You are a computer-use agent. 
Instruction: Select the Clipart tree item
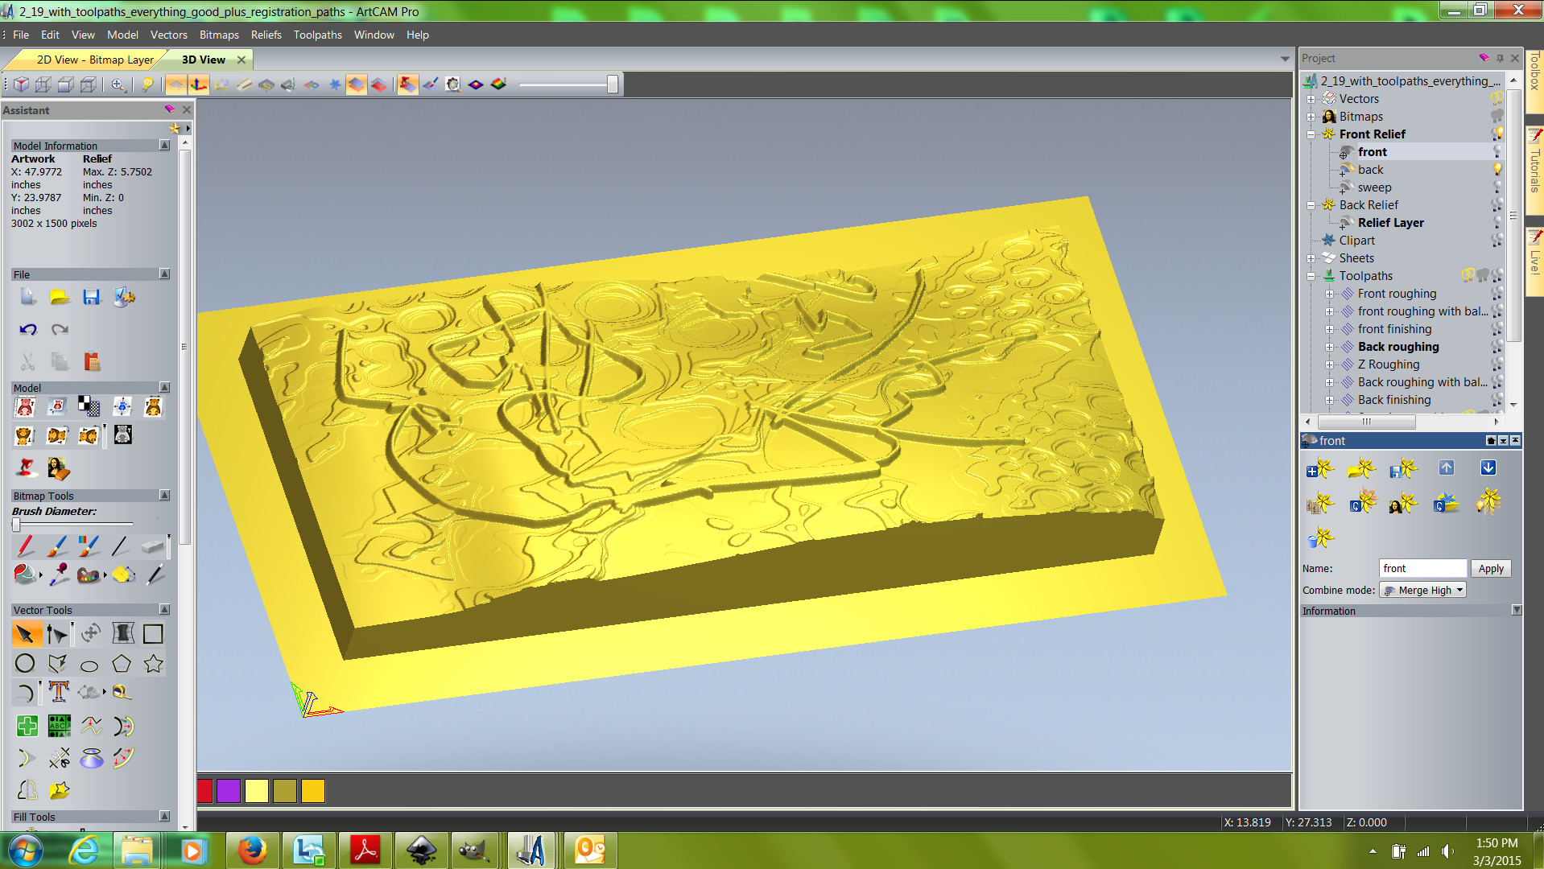coord(1356,241)
